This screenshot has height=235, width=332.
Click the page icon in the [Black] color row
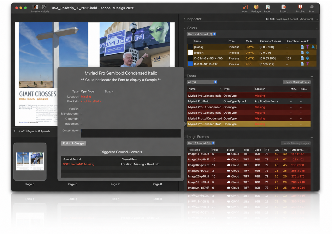[x=302, y=47]
